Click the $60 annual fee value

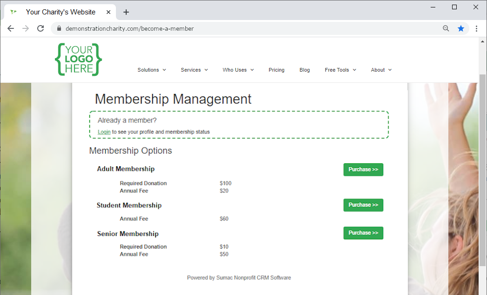224,219
